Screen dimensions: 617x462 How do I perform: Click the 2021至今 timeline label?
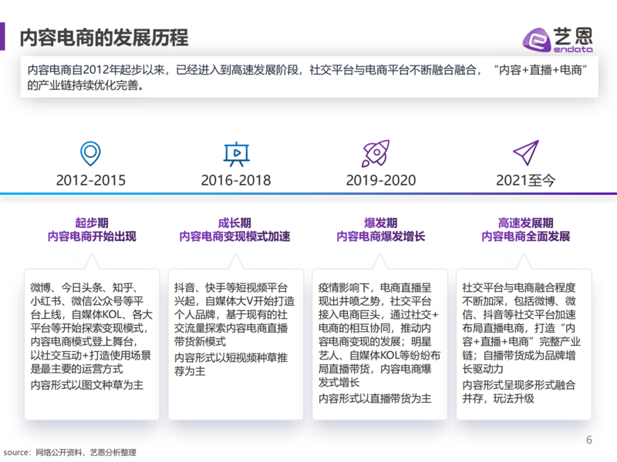pos(525,180)
